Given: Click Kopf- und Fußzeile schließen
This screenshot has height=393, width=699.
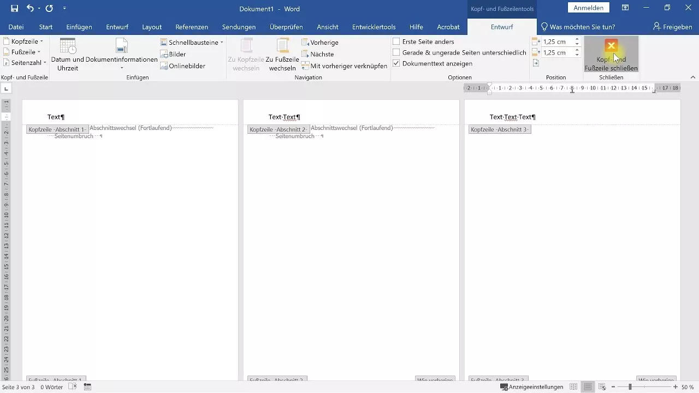Looking at the screenshot, I should 611,55.
